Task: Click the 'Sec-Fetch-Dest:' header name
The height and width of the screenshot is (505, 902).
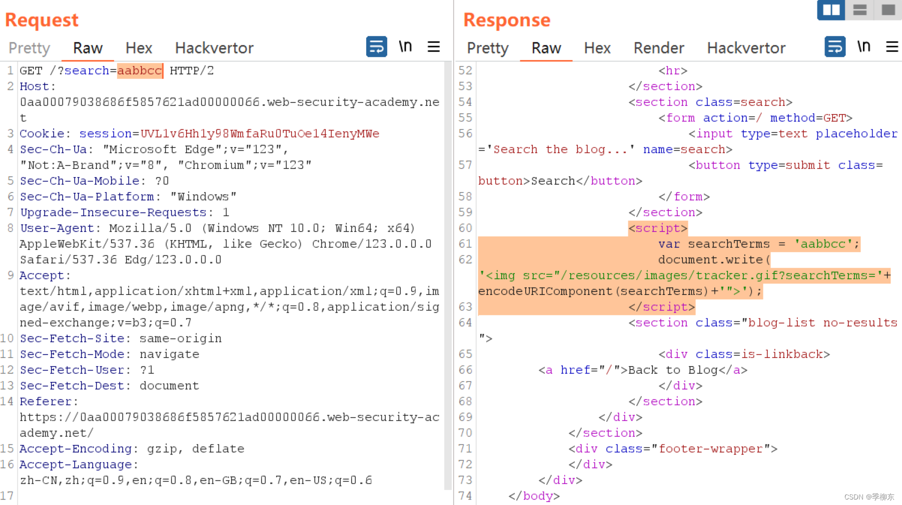Action: [76, 385]
